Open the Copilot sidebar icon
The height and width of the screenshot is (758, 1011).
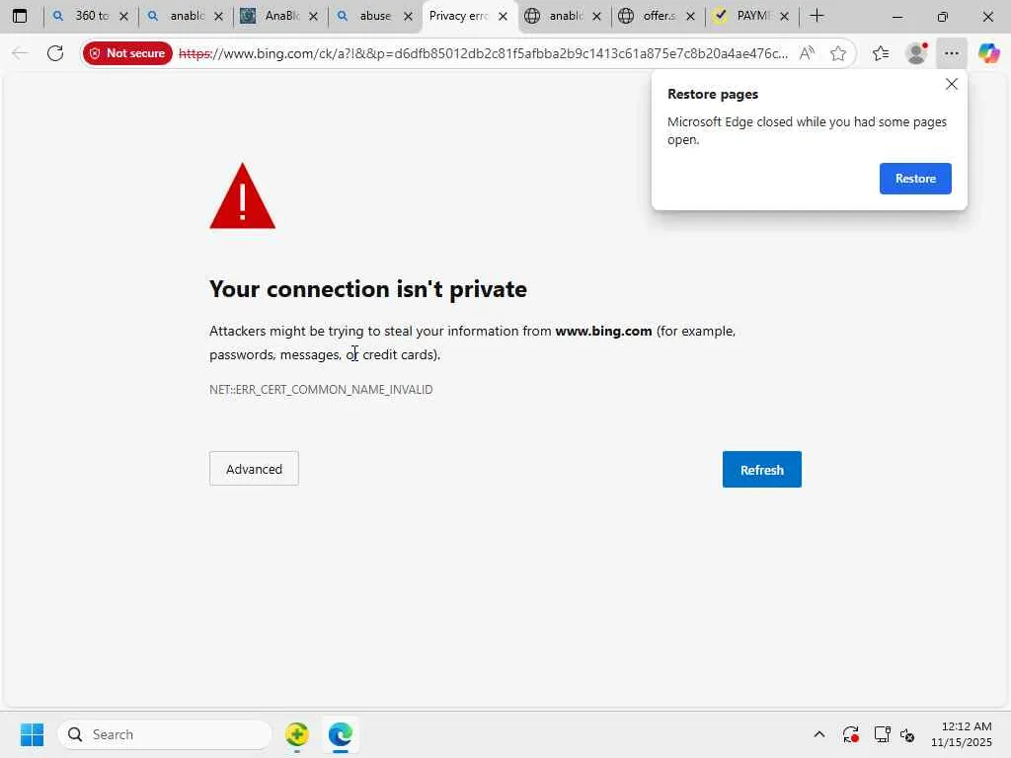[x=988, y=53]
